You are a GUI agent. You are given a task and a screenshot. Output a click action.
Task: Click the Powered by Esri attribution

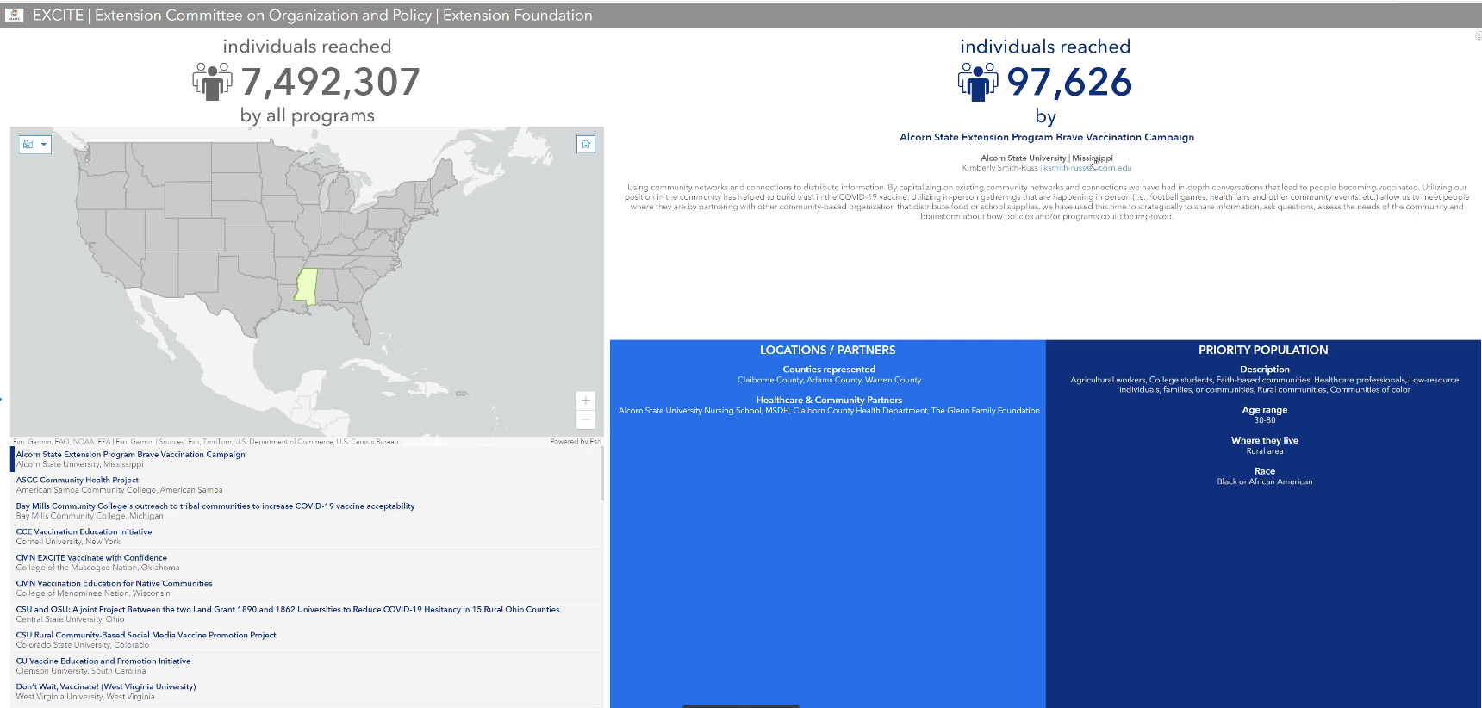(x=575, y=441)
